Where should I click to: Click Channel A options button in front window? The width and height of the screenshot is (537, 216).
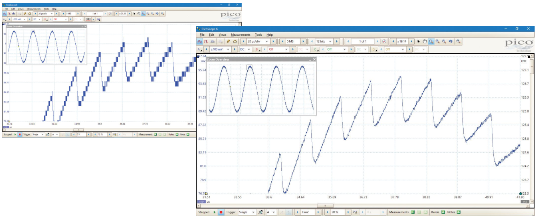[x=199, y=49]
